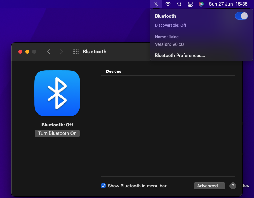Click the large blue Bluetooth logo

(x=57, y=93)
